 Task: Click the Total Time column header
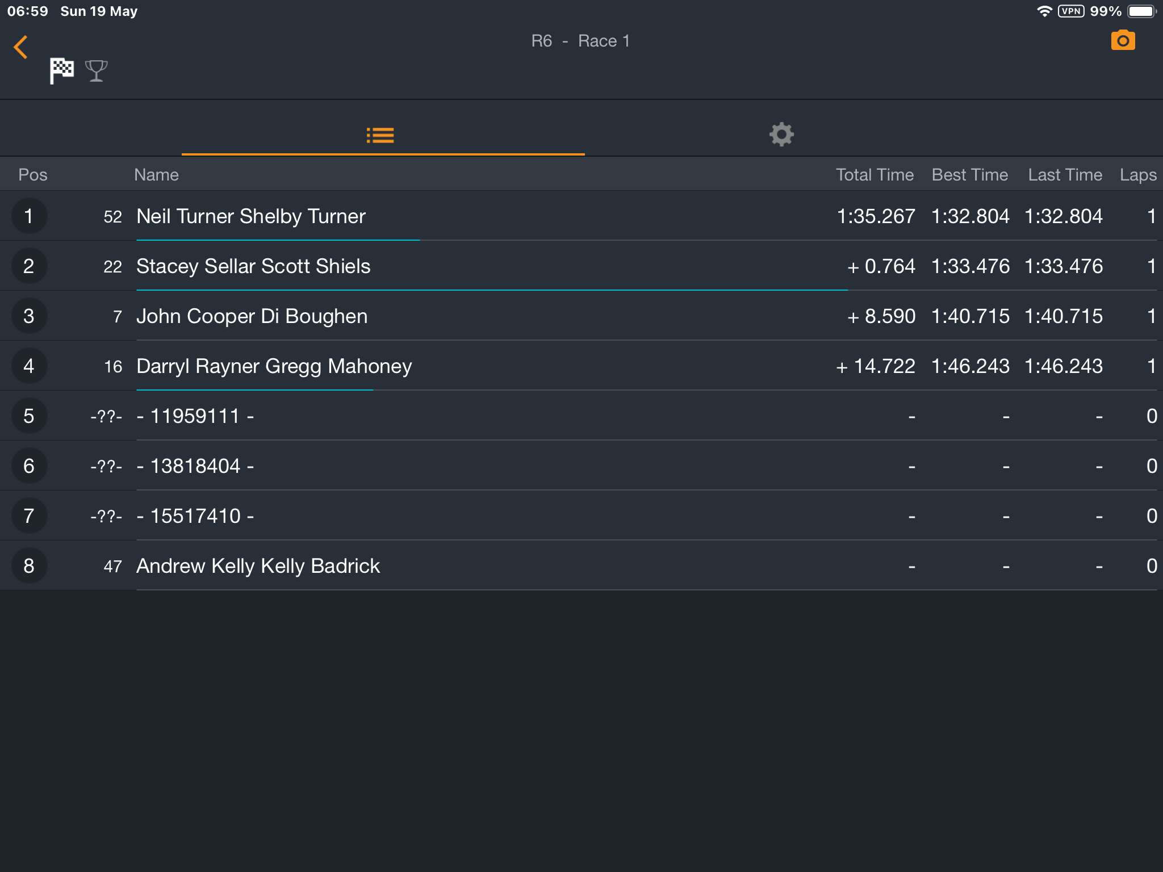(875, 175)
